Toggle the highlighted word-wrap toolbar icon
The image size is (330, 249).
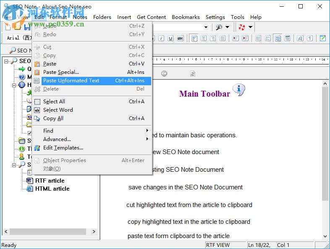tap(278, 38)
